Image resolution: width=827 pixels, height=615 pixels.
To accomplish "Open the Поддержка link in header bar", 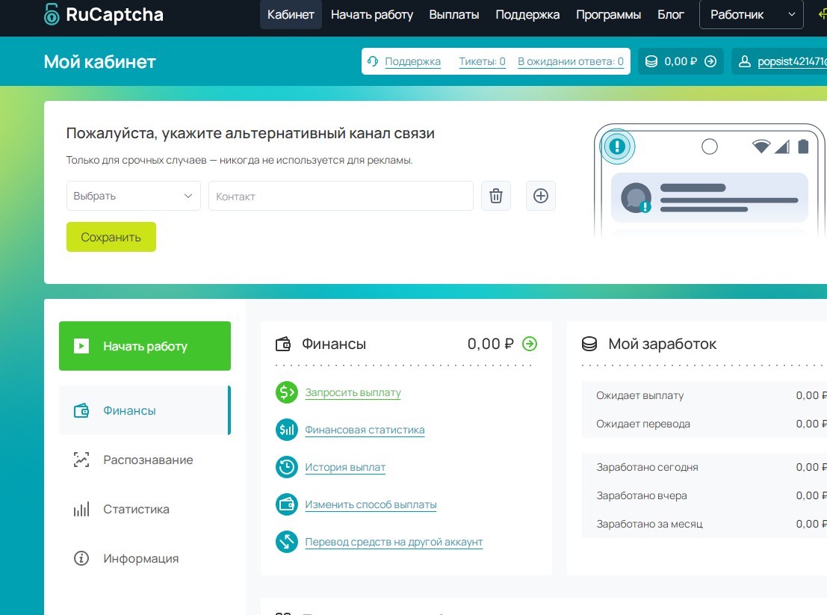I will click(412, 61).
